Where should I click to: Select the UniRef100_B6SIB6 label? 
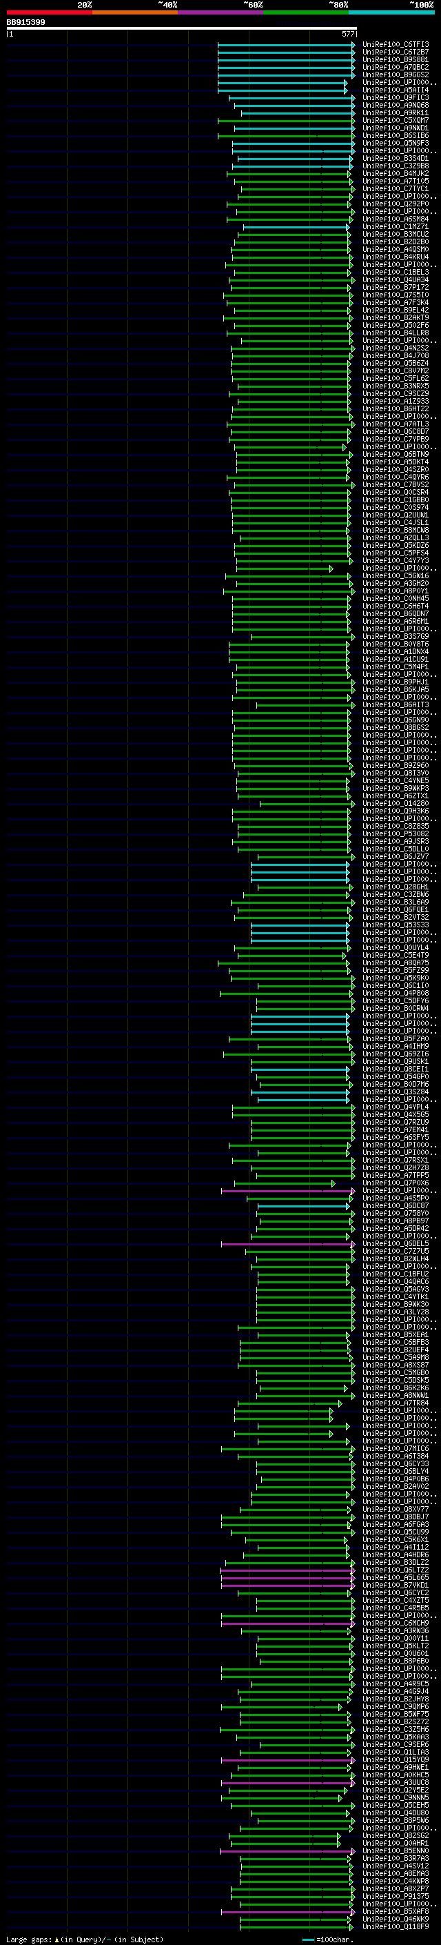tap(396, 135)
